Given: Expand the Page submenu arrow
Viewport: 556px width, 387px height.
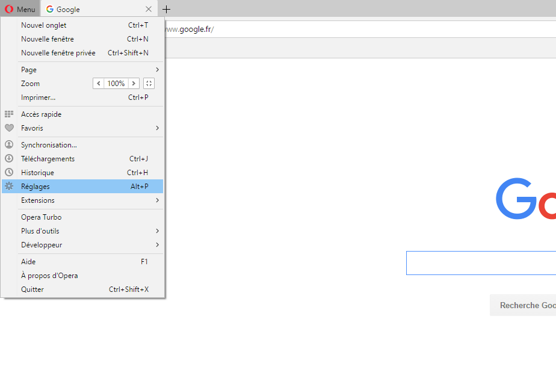Looking at the screenshot, I should point(158,70).
